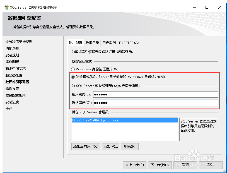Select Windows 身份验证模式 radio button
The width and height of the screenshot is (227, 173).
point(73,69)
